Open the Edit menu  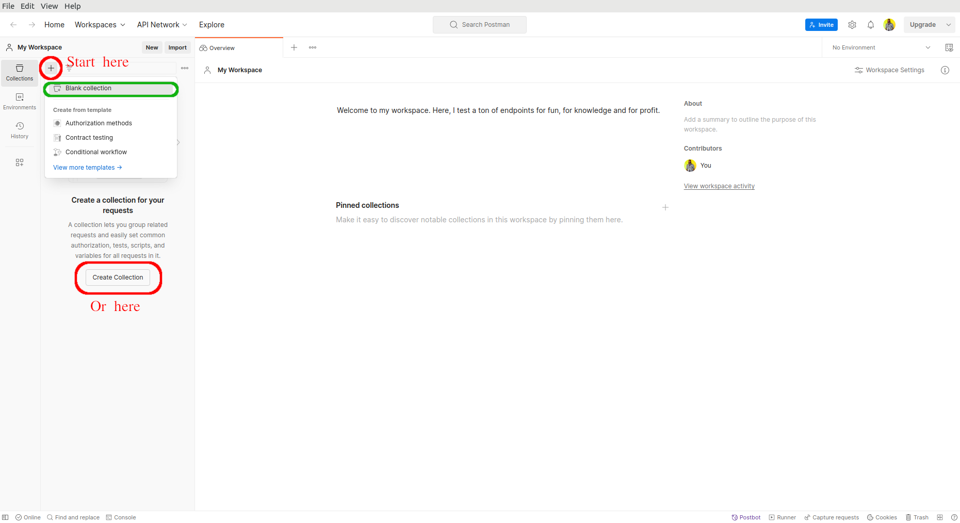[27, 6]
